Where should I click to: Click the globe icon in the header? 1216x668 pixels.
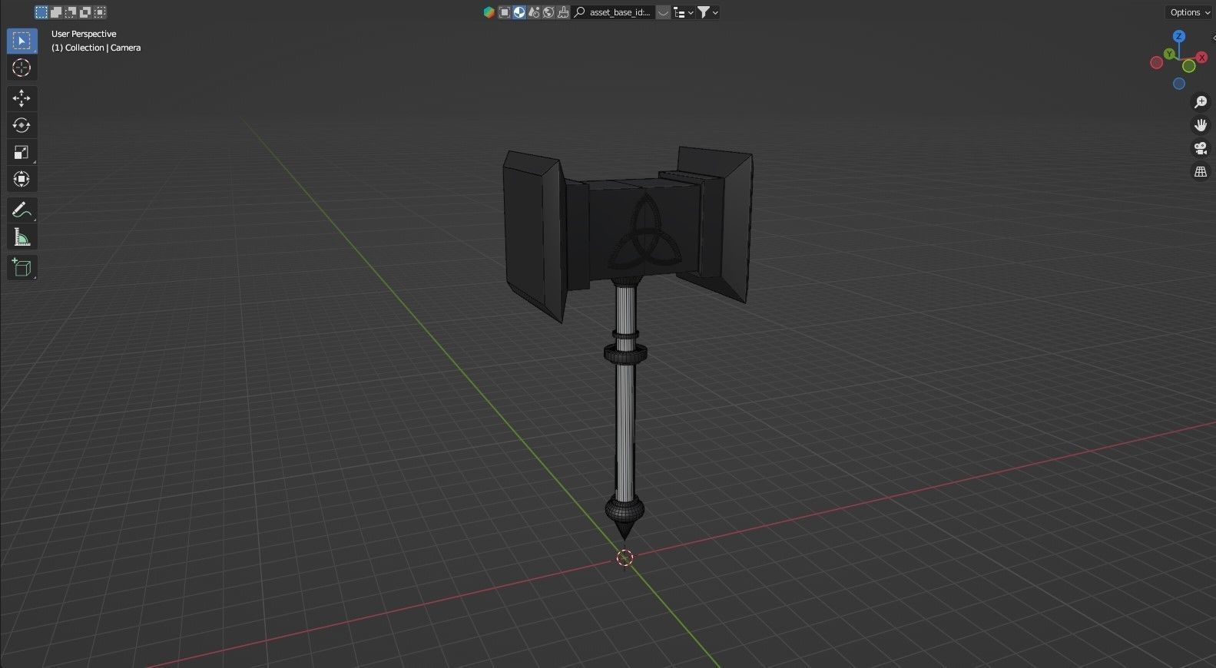tap(548, 12)
